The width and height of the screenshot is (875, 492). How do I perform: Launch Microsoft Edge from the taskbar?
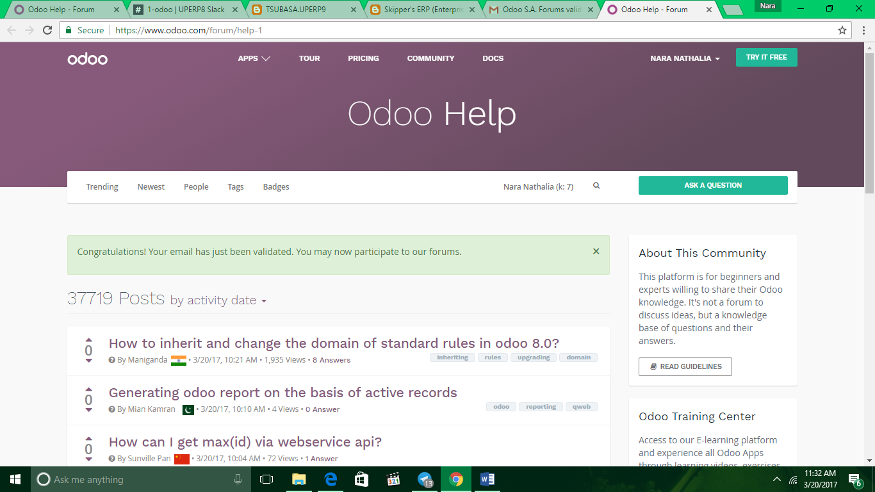331,479
